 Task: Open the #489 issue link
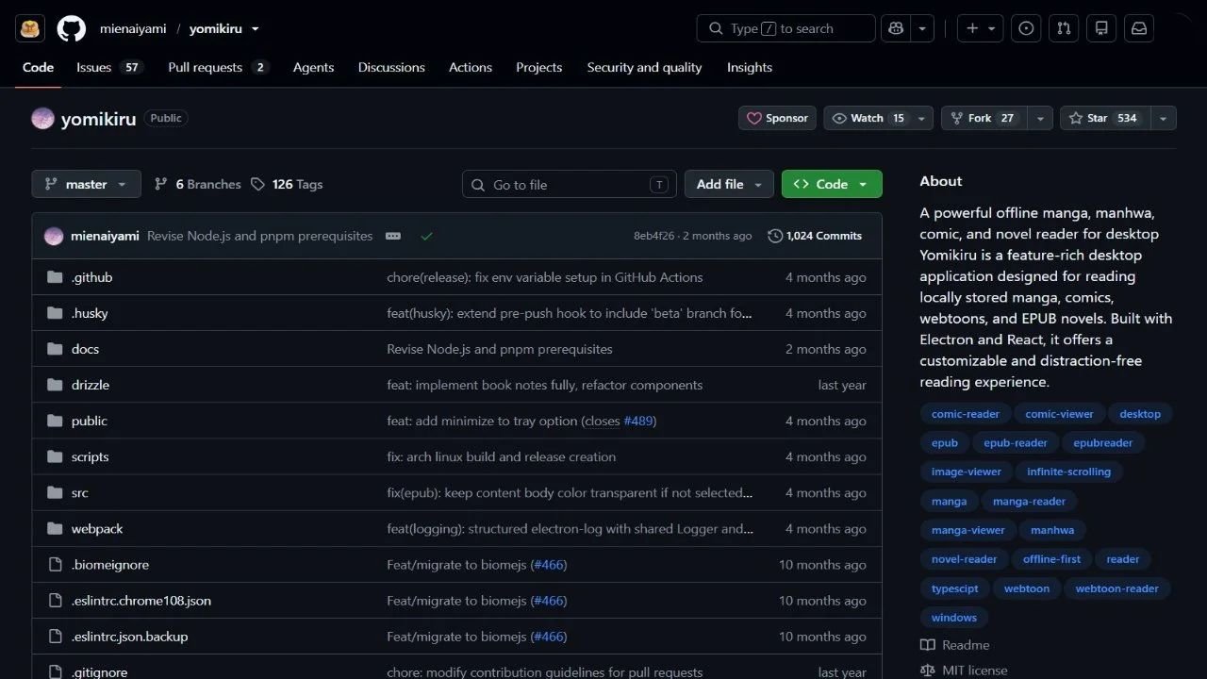pos(637,421)
